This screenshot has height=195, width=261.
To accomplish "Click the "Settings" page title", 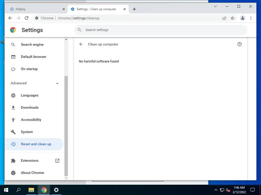I will click(x=32, y=30).
